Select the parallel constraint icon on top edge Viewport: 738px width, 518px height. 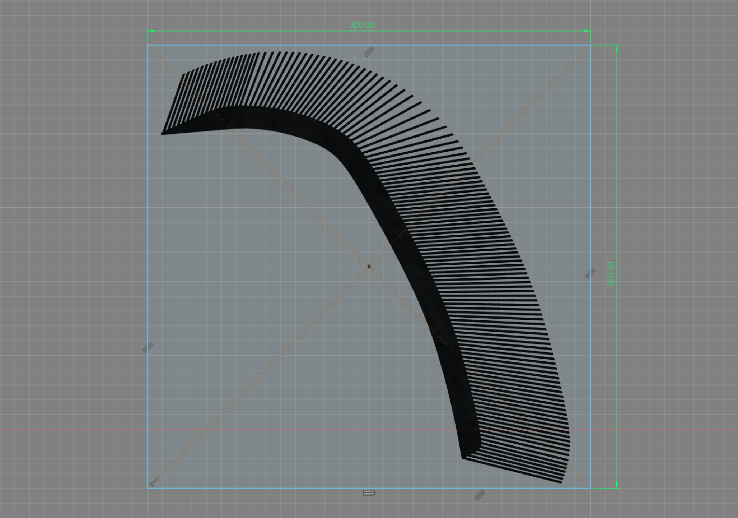coord(369,52)
